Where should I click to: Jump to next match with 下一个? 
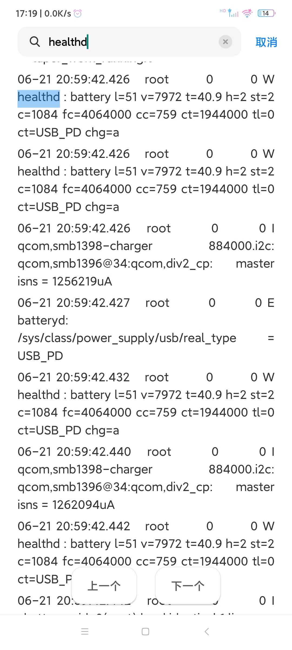188,586
